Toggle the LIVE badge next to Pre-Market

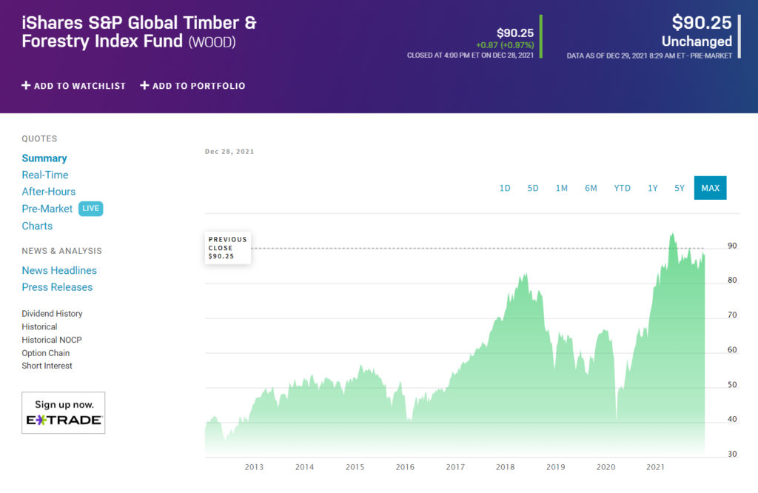(x=90, y=208)
